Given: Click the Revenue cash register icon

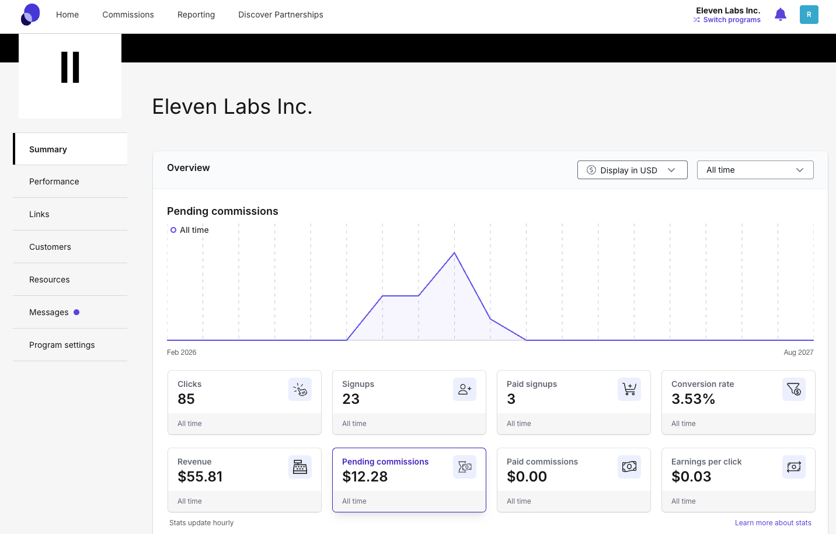Looking at the screenshot, I should (300, 467).
